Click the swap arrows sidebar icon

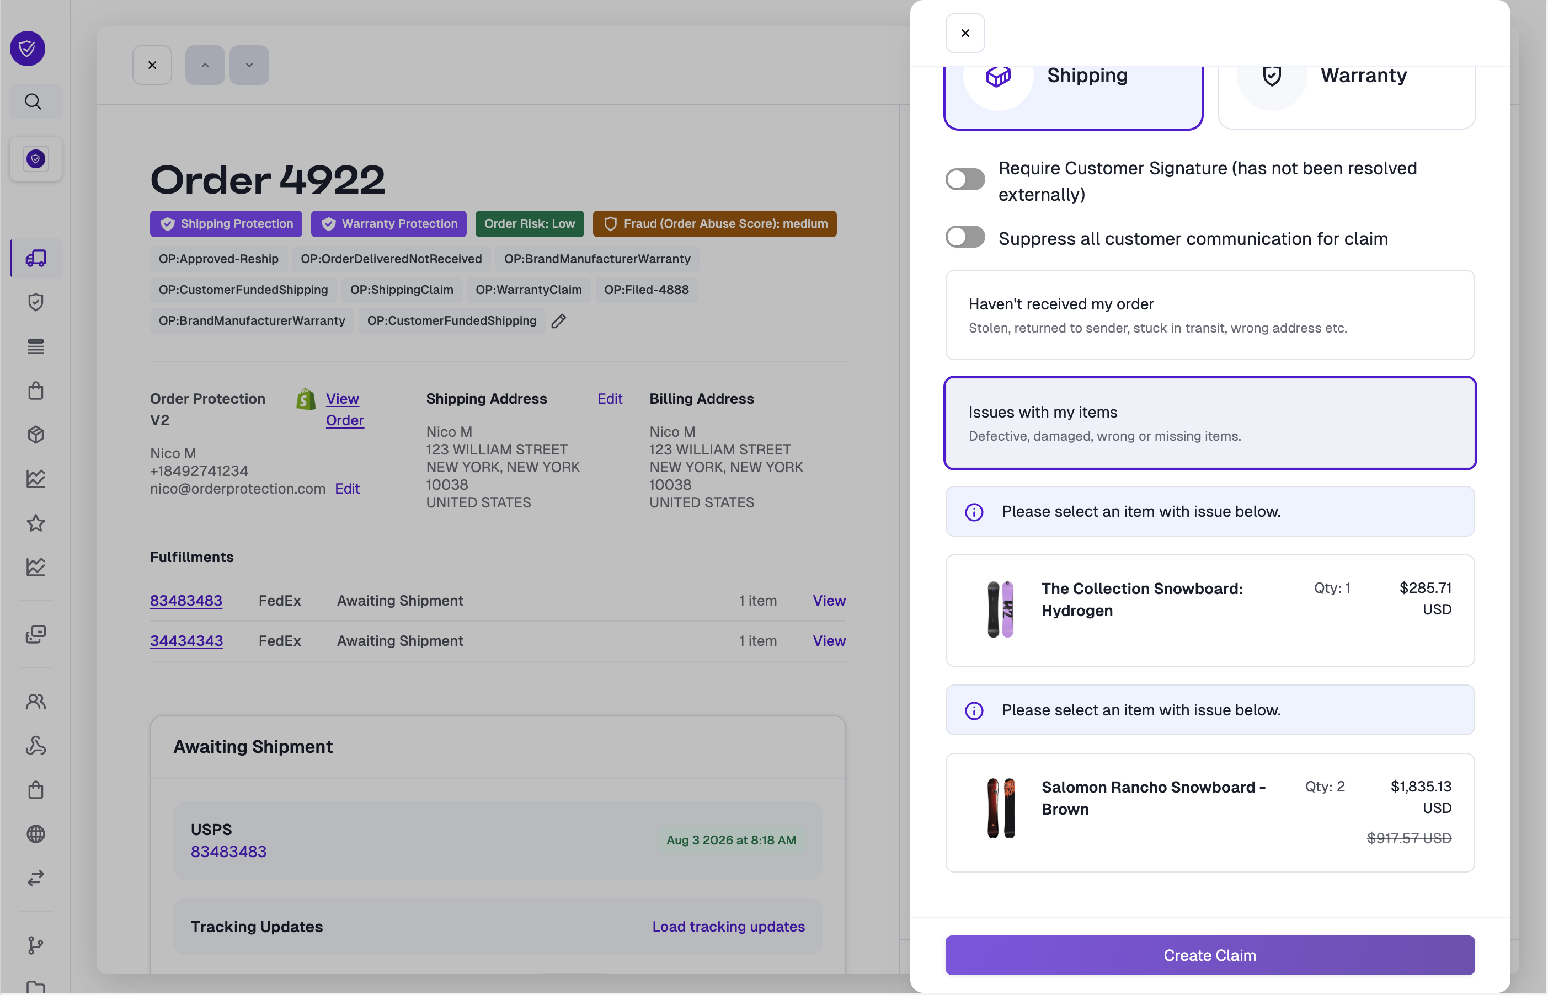coord(35,878)
